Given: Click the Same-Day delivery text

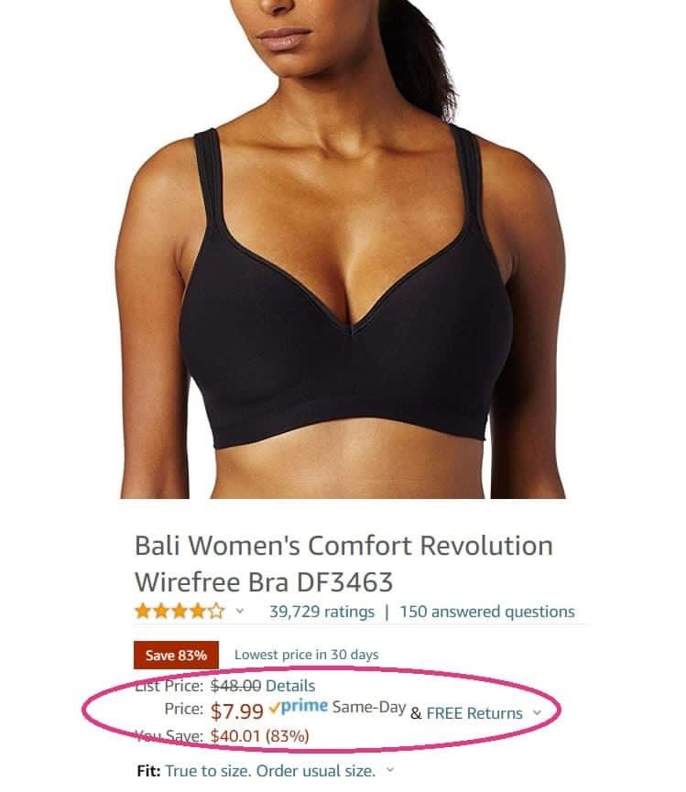Looking at the screenshot, I should click(x=369, y=707).
